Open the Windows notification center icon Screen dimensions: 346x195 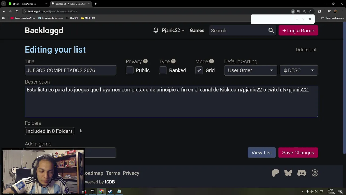(340, 191)
